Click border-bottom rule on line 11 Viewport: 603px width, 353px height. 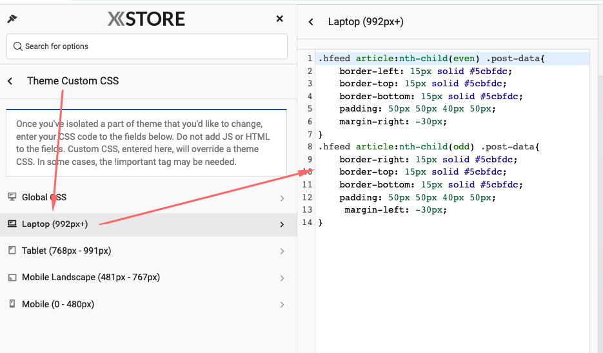[x=431, y=184]
